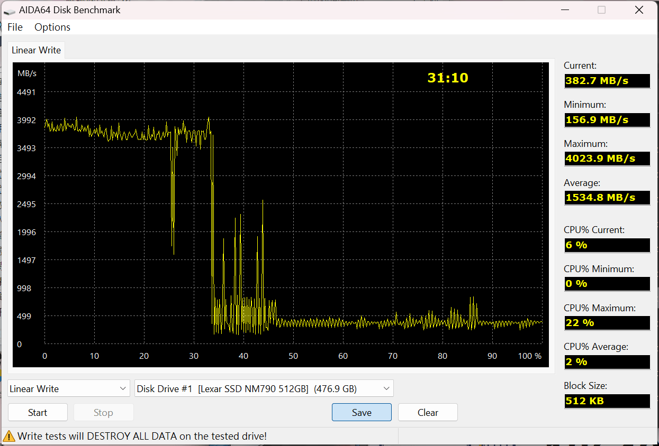Viewport: 659px width, 446px height.
Task: Click the MB/s axis unit label
Action: 27,73
